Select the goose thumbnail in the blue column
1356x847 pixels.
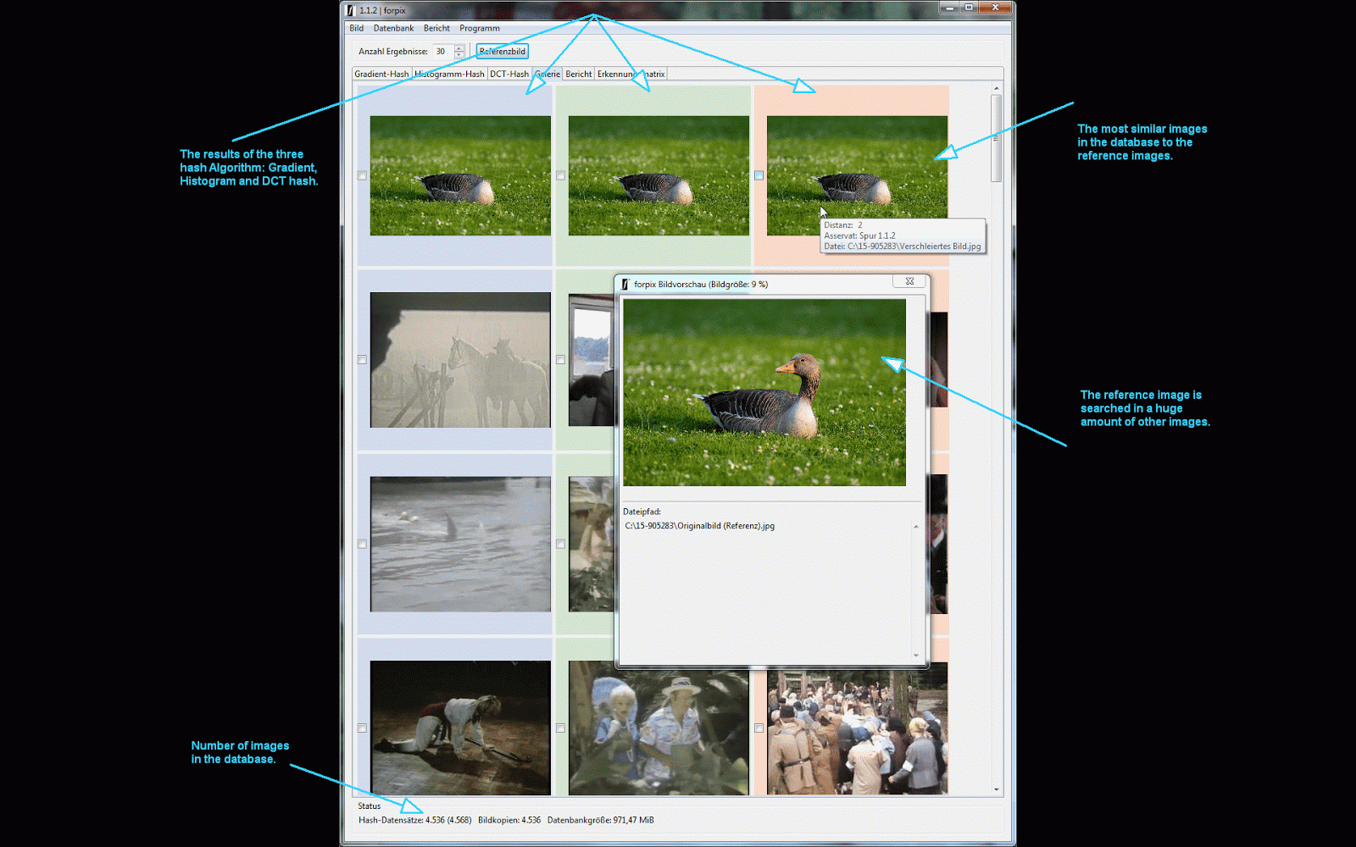click(x=460, y=175)
